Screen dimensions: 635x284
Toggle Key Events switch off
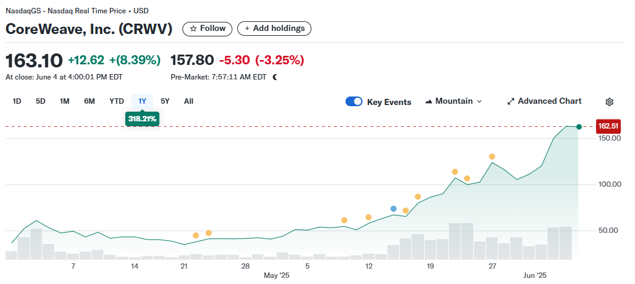coord(354,102)
